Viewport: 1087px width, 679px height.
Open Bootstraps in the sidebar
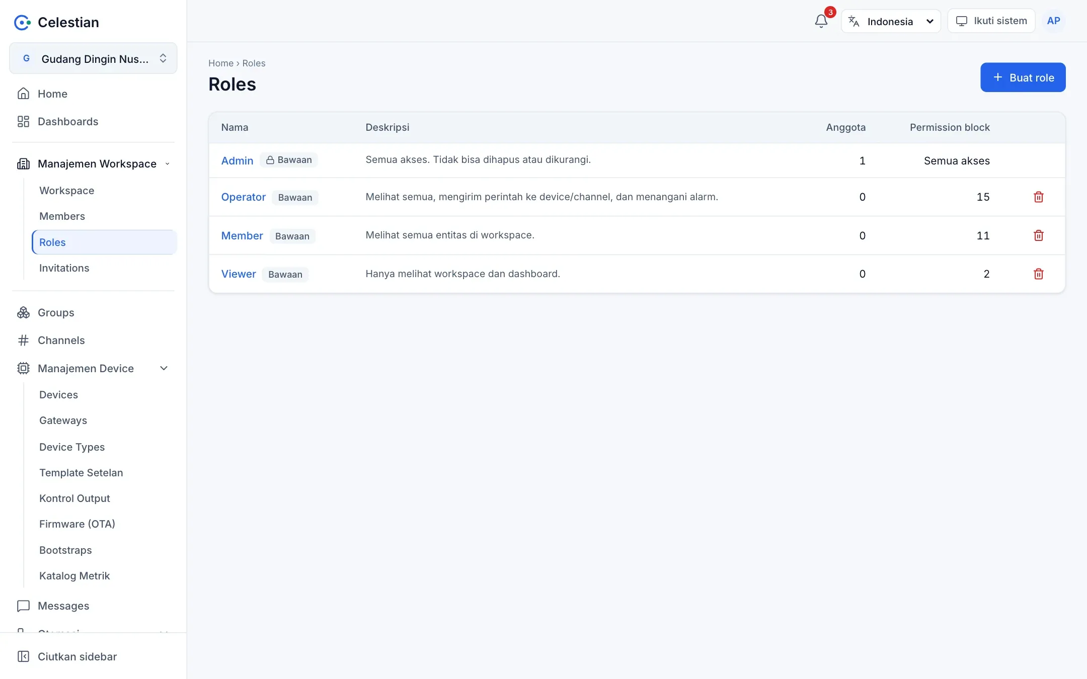click(65, 550)
